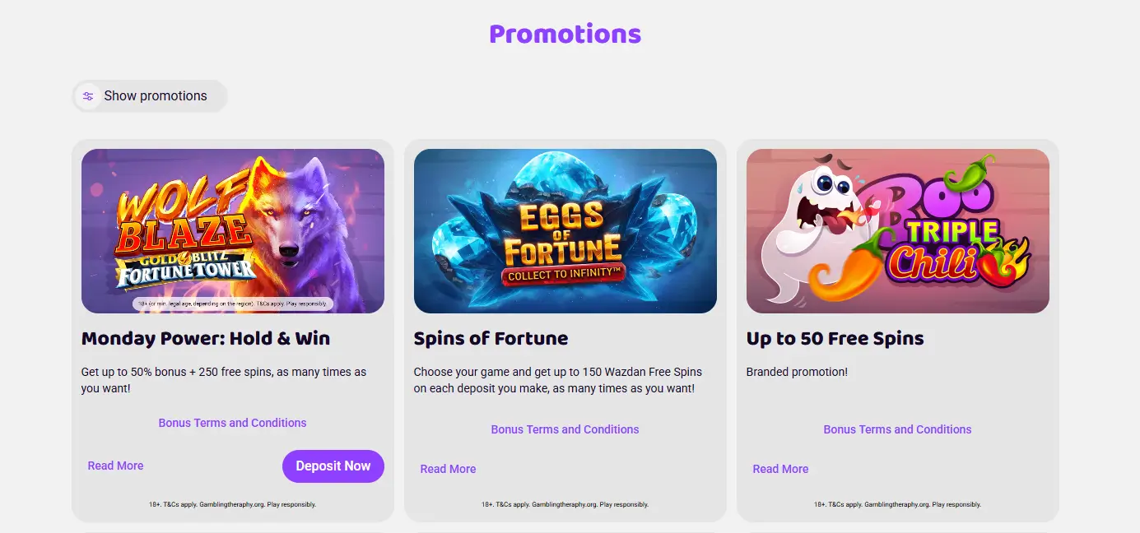
Task: Click Gamblingtheraphy.org text under the Wolf Blaze card
Action: 233,504
